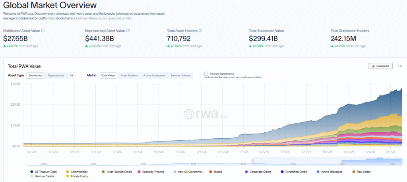Select the All asset type option
Image resolution: width=407 pixels, height=182 pixels.
pos(71,75)
